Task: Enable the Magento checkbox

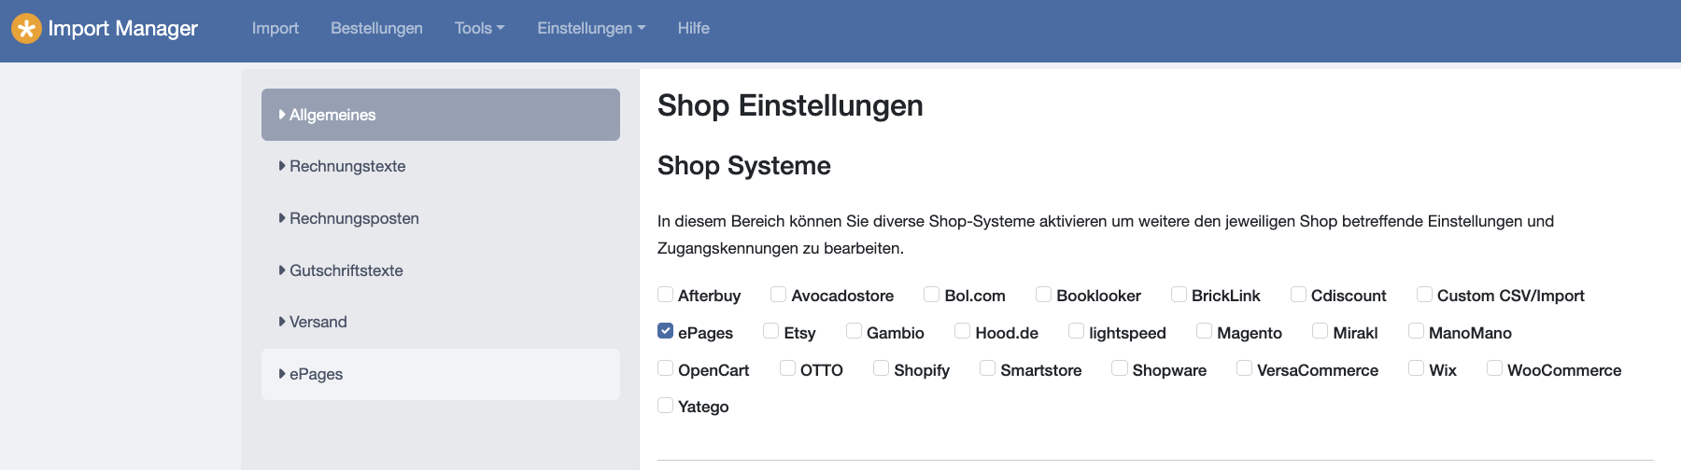Action: click(1204, 331)
